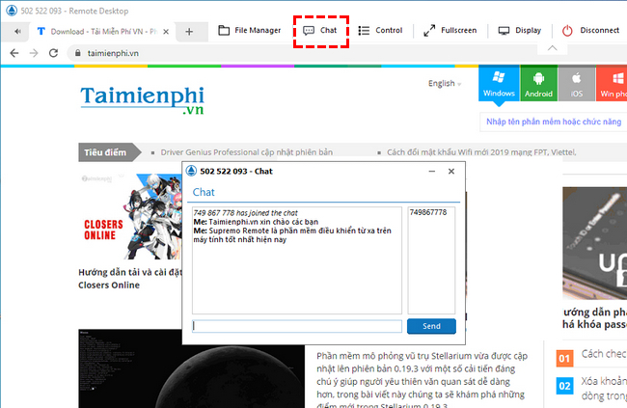Open the Display settings
Viewport: 627px width, 408px height.
(520, 31)
